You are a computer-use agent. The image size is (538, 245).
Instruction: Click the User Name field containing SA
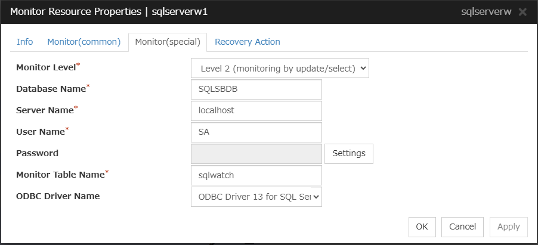coord(256,132)
